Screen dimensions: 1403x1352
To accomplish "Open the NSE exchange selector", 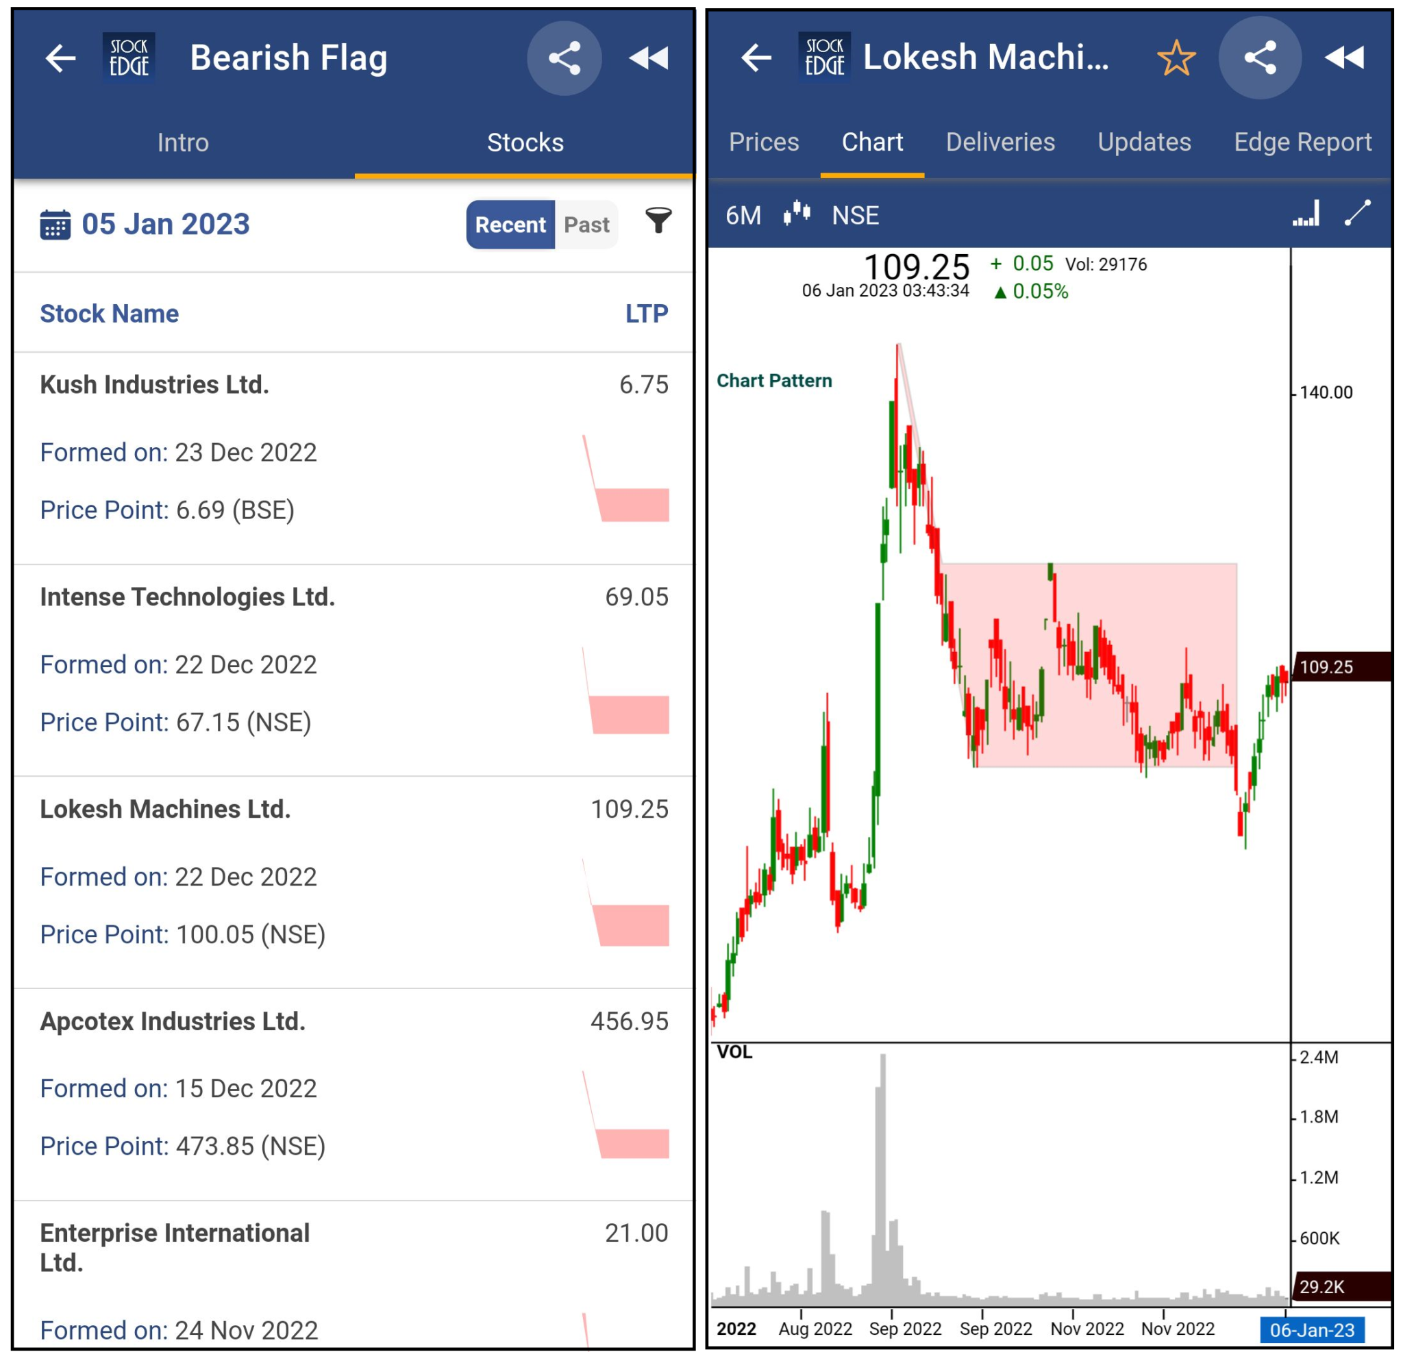I will (856, 214).
